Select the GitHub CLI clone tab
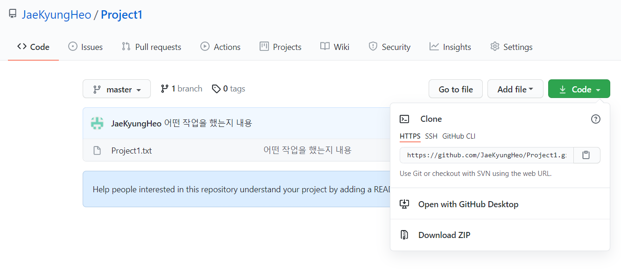621x280 pixels. pyautogui.click(x=459, y=136)
